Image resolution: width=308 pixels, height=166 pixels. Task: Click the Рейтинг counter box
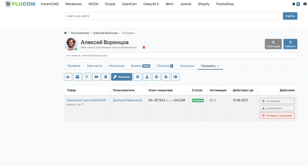(x=290, y=44)
